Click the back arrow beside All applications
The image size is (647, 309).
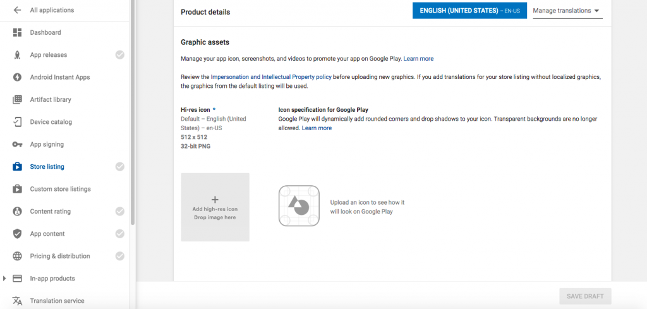coord(17,10)
